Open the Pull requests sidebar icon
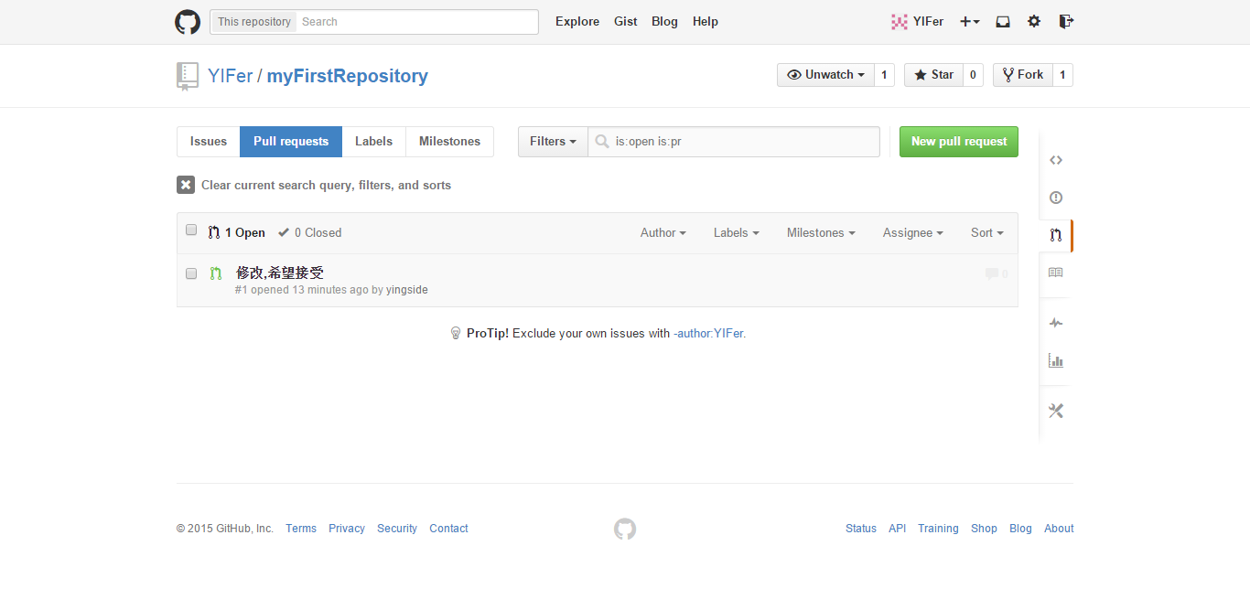 click(x=1055, y=235)
